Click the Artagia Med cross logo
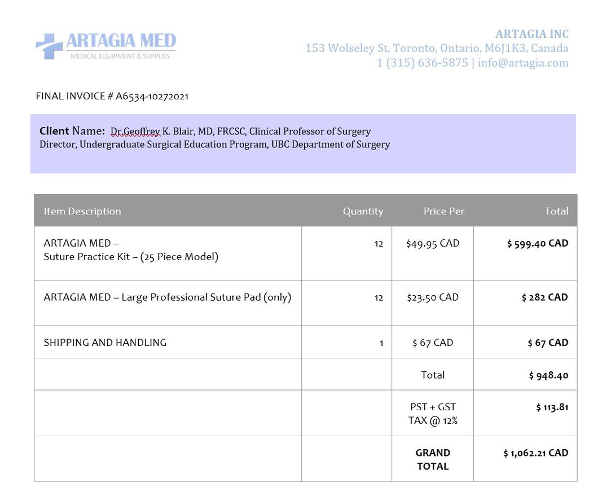This screenshot has width=598, height=500. [49, 46]
